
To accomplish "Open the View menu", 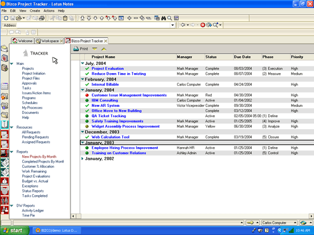I will click(22, 11).
